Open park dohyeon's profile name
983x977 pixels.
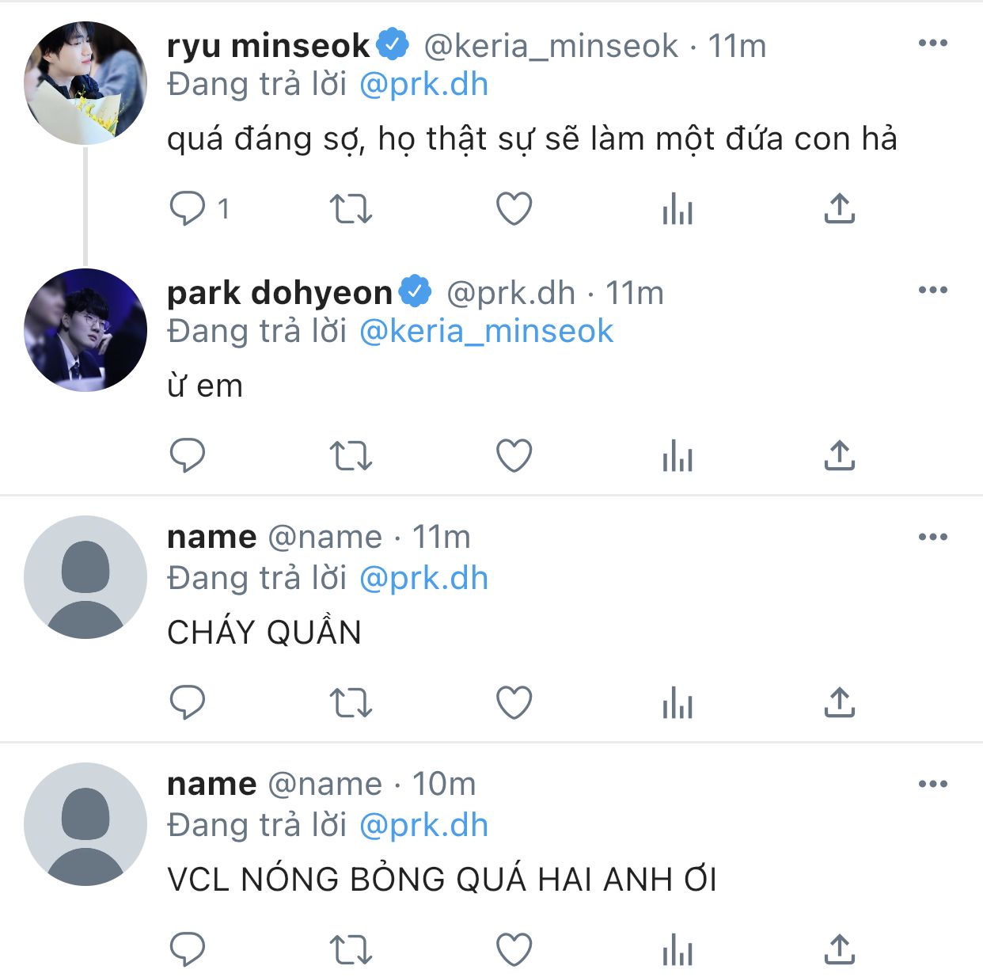click(279, 293)
